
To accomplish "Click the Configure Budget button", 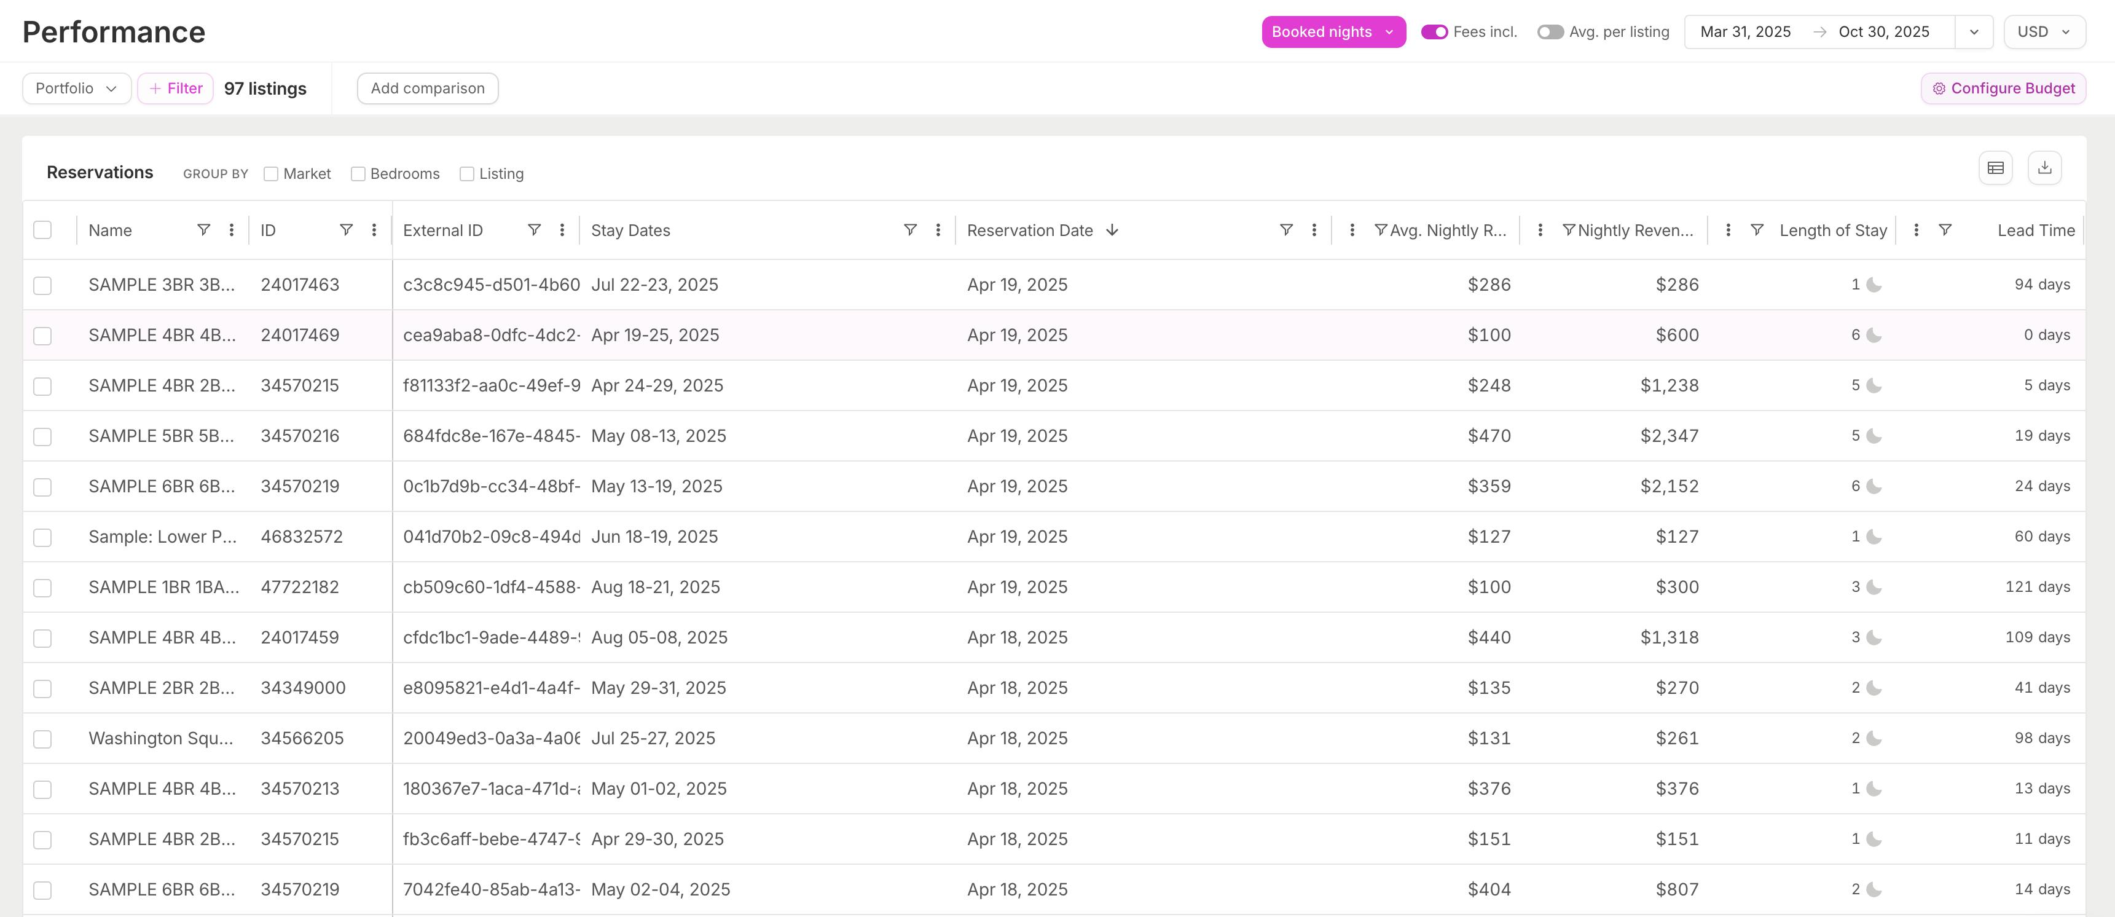I will coord(2003,89).
